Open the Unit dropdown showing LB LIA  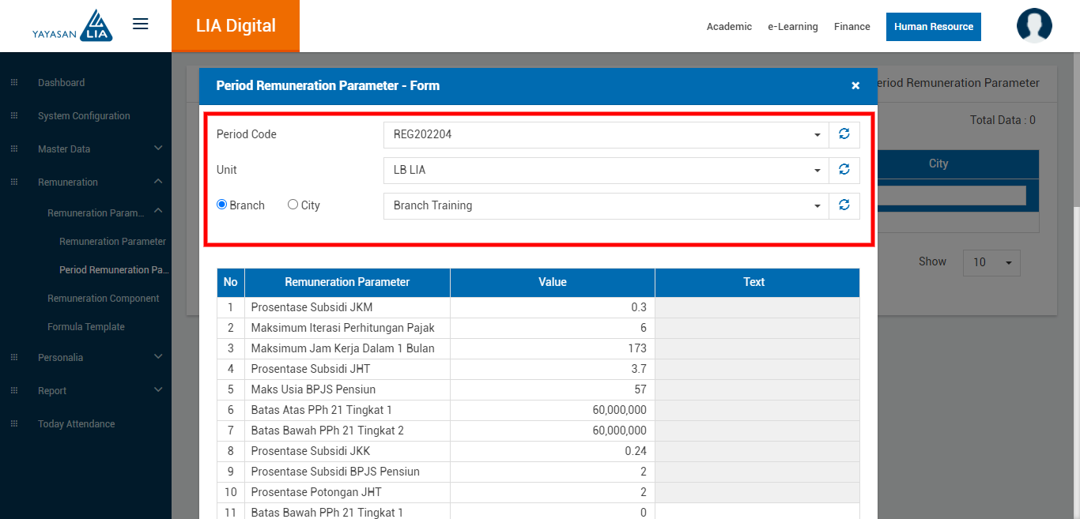click(x=606, y=171)
